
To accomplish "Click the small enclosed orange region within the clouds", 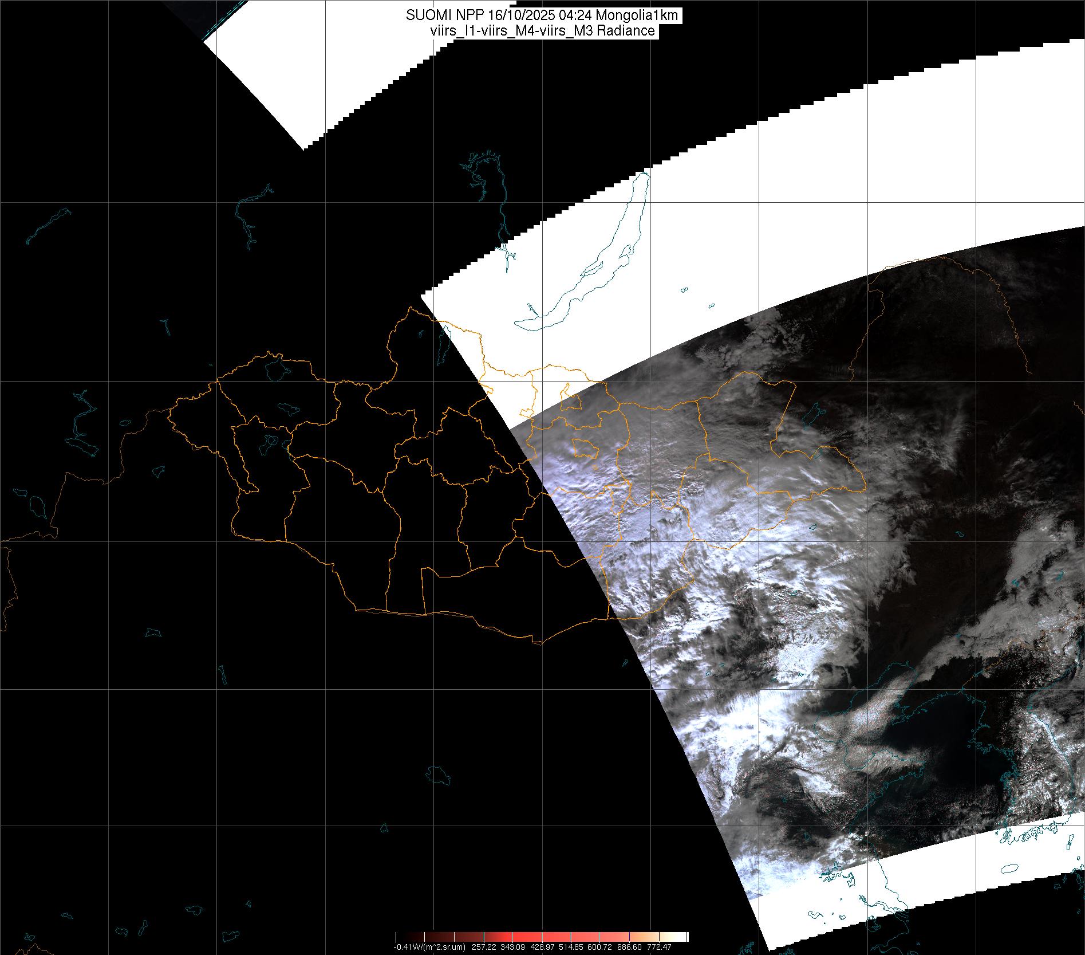I will pyautogui.click(x=585, y=448).
